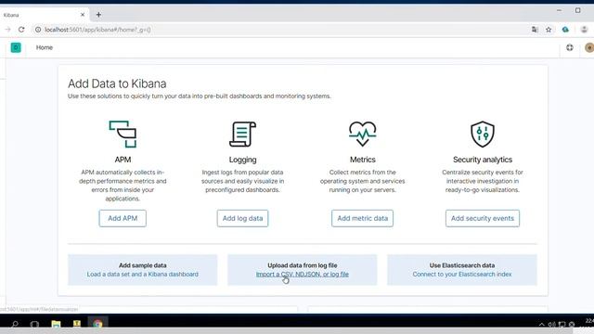Viewport: 594px width, 334px height.
Task: Open Chrome from the taskbar
Action: 97,324
